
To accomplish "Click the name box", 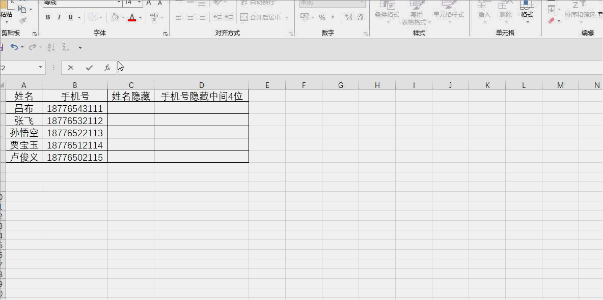I will click(22, 68).
